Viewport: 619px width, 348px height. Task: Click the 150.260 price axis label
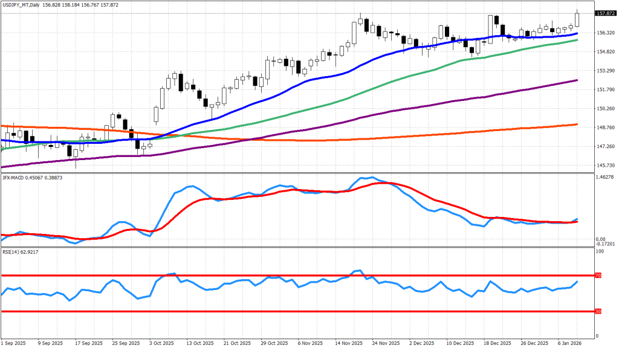[x=605, y=109]
